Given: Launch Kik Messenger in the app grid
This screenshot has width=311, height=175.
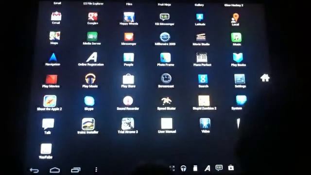Looking at the screenshot, I should tap(164, 17).
